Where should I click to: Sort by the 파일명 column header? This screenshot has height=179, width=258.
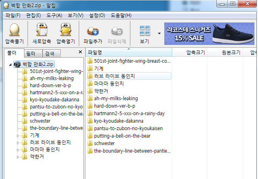(x=128, y=52)
